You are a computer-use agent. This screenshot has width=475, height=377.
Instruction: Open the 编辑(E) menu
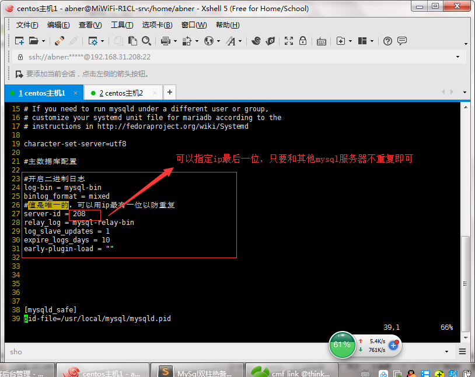click(x=58, y=25)
